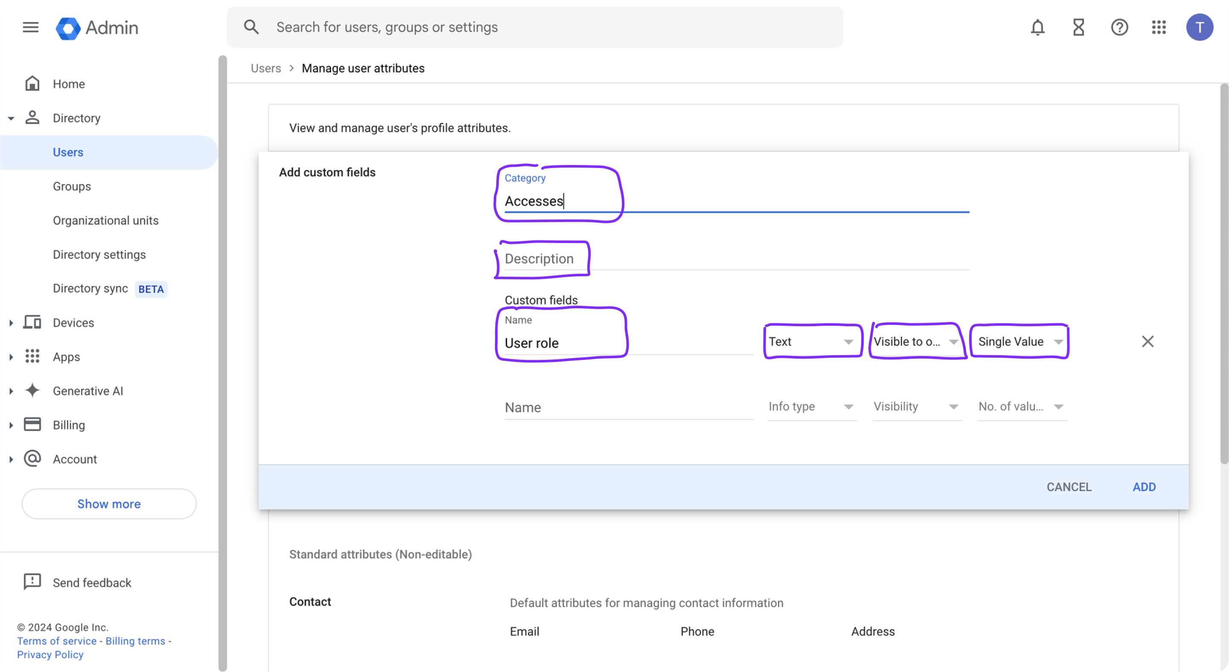Click the pending tasks hourglass icon

(1078, 27)
